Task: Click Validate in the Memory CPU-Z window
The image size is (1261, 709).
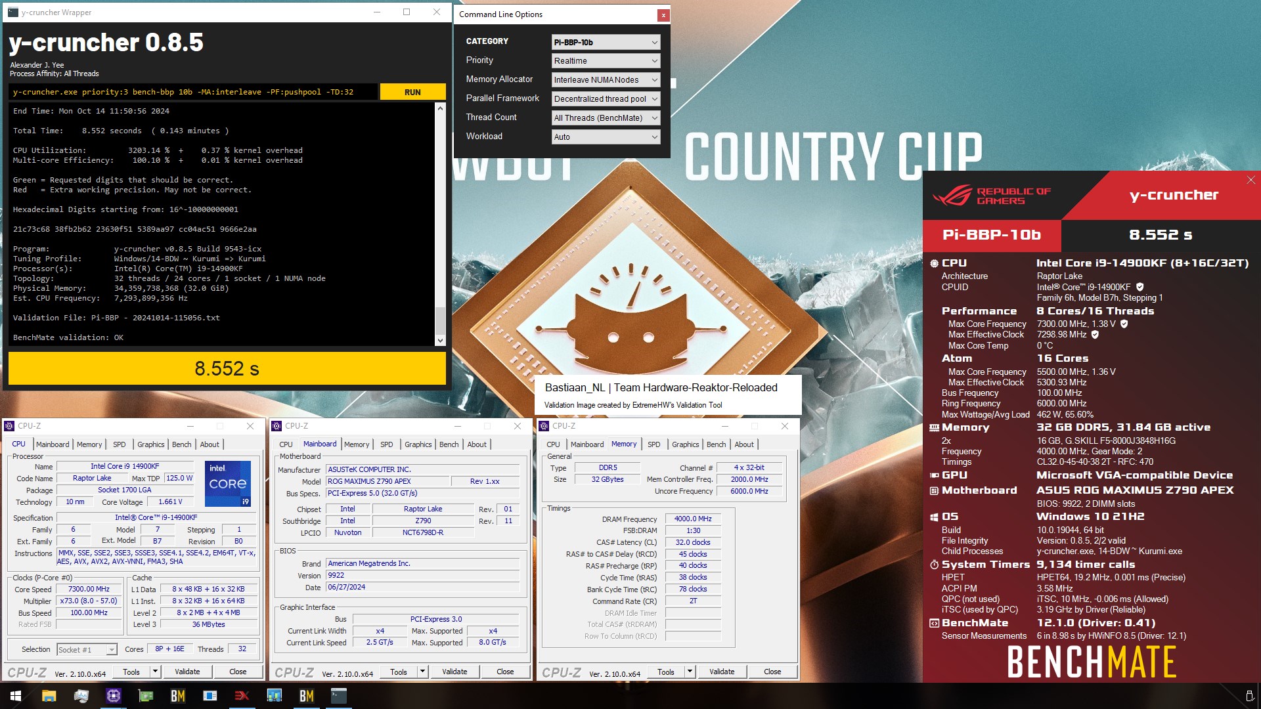Action: (722, 672)
